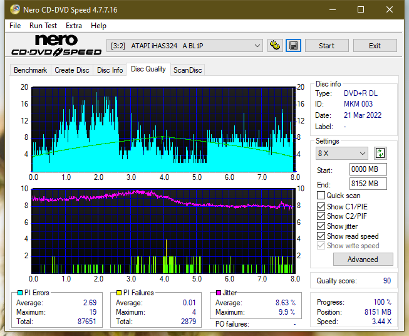
Task: Open the Extra menu
Action: [x=74, y=26]
